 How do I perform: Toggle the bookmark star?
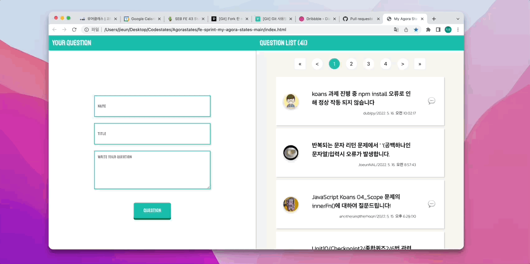[x=416, y=30]
